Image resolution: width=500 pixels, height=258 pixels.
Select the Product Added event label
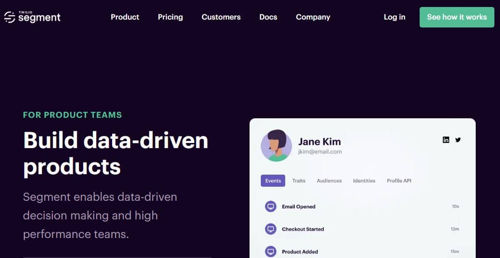point(300,251)
